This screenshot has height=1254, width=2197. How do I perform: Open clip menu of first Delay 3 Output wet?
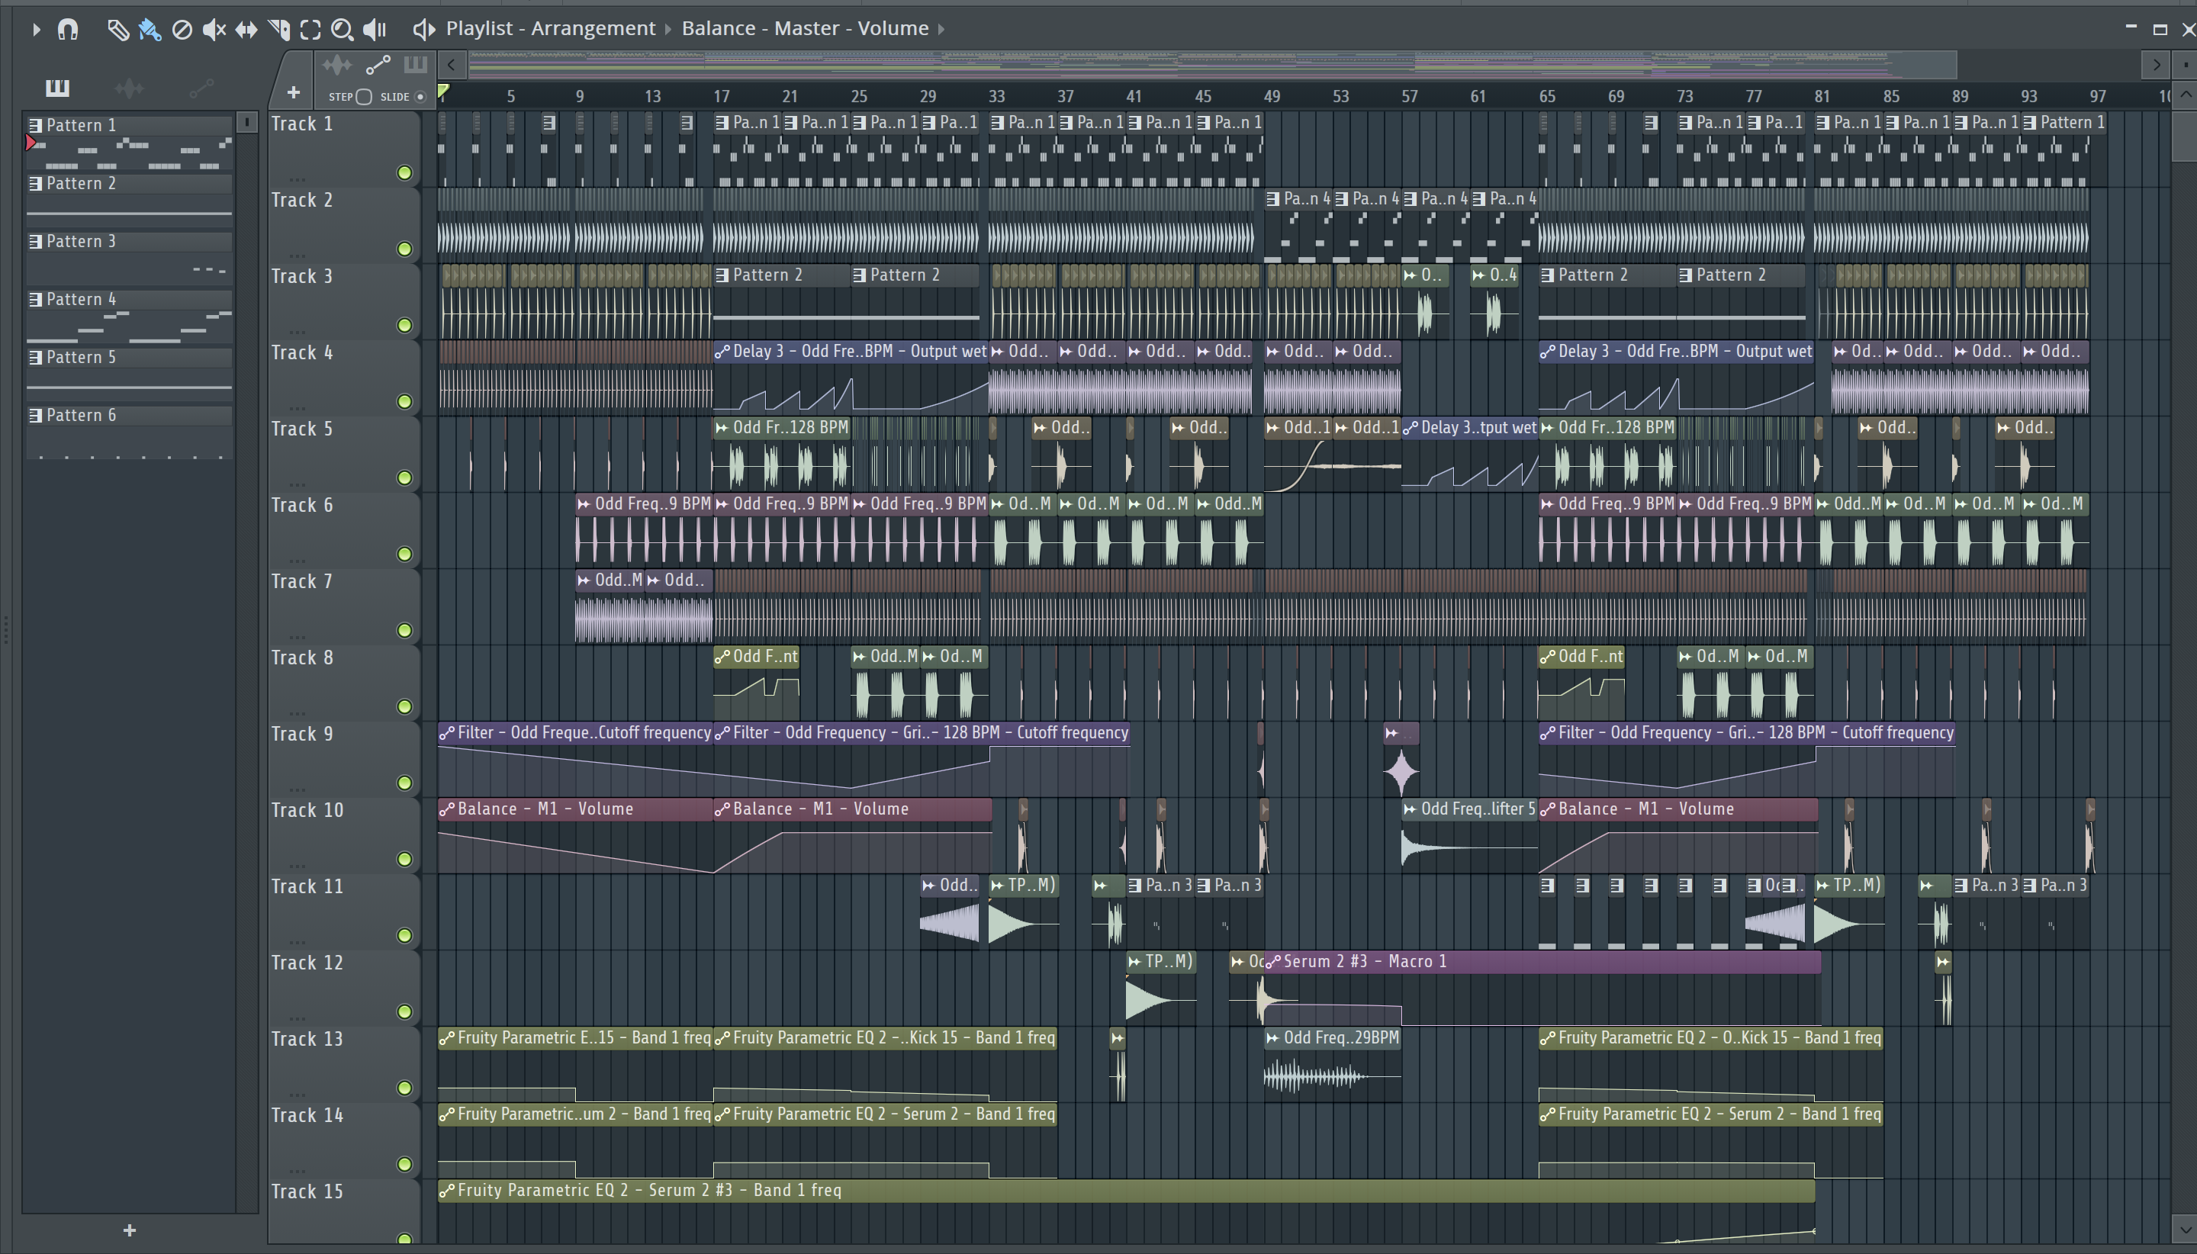point(722,352)
